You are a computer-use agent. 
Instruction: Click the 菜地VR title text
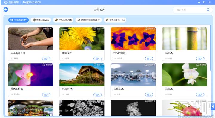169,89
